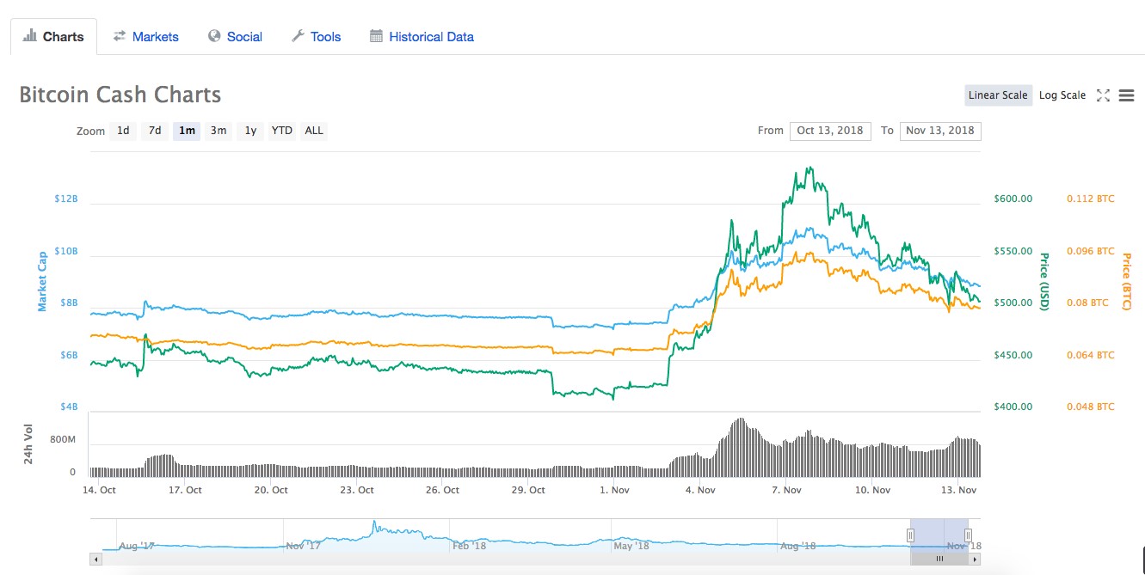Viewport: 1145px width, 575px height.
Task: Edit the To date field Nov 13, 2018
Action: click(940, 131)
